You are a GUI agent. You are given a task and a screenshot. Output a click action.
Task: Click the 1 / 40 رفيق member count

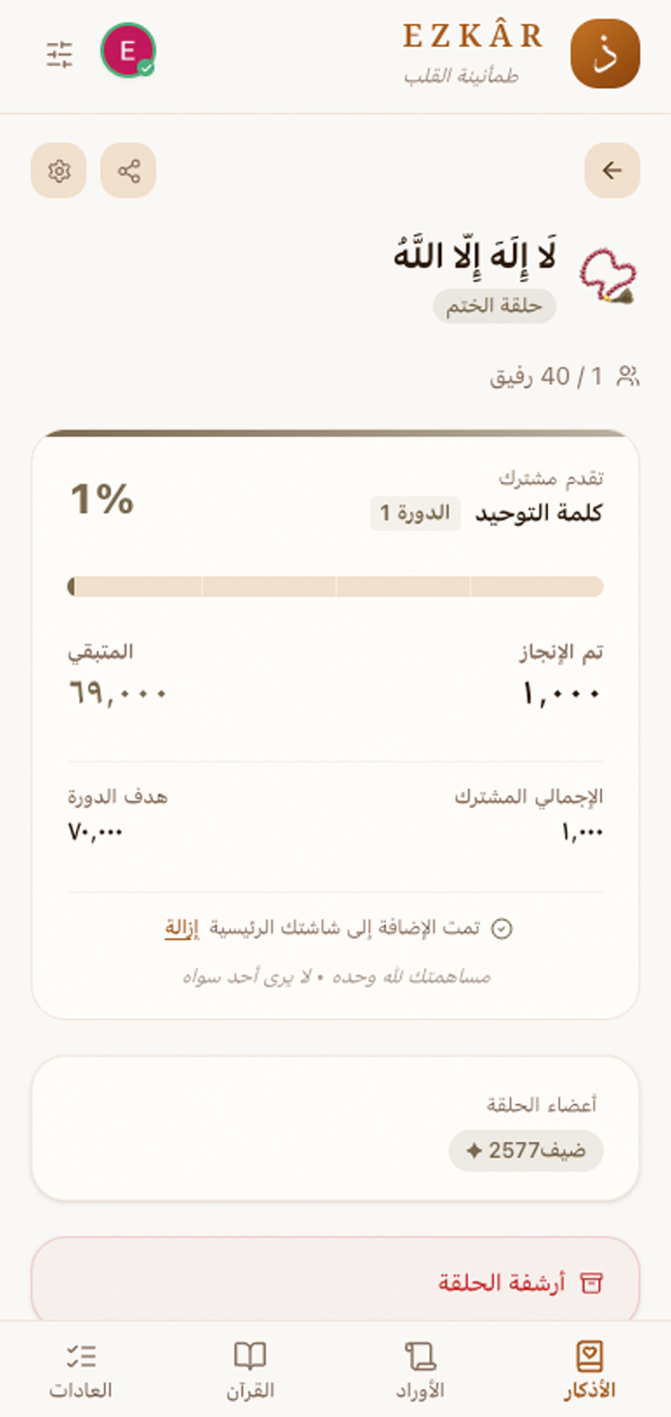pyautogui.click(x=546, y=376)
